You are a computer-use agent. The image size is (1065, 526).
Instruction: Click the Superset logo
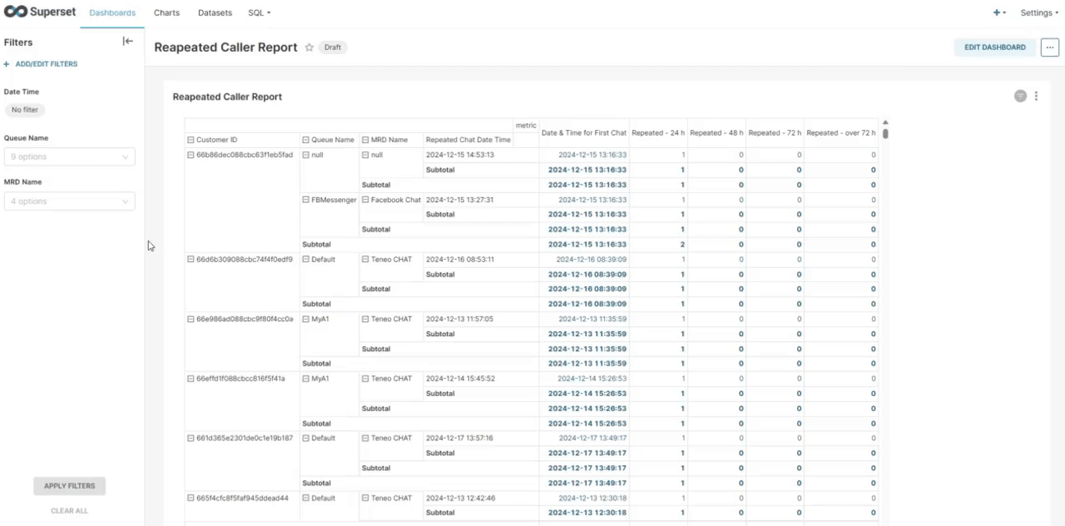click(39, 12)
